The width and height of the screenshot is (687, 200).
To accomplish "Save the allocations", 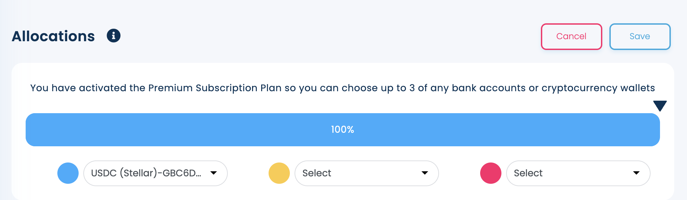I will tap(640, 36).
